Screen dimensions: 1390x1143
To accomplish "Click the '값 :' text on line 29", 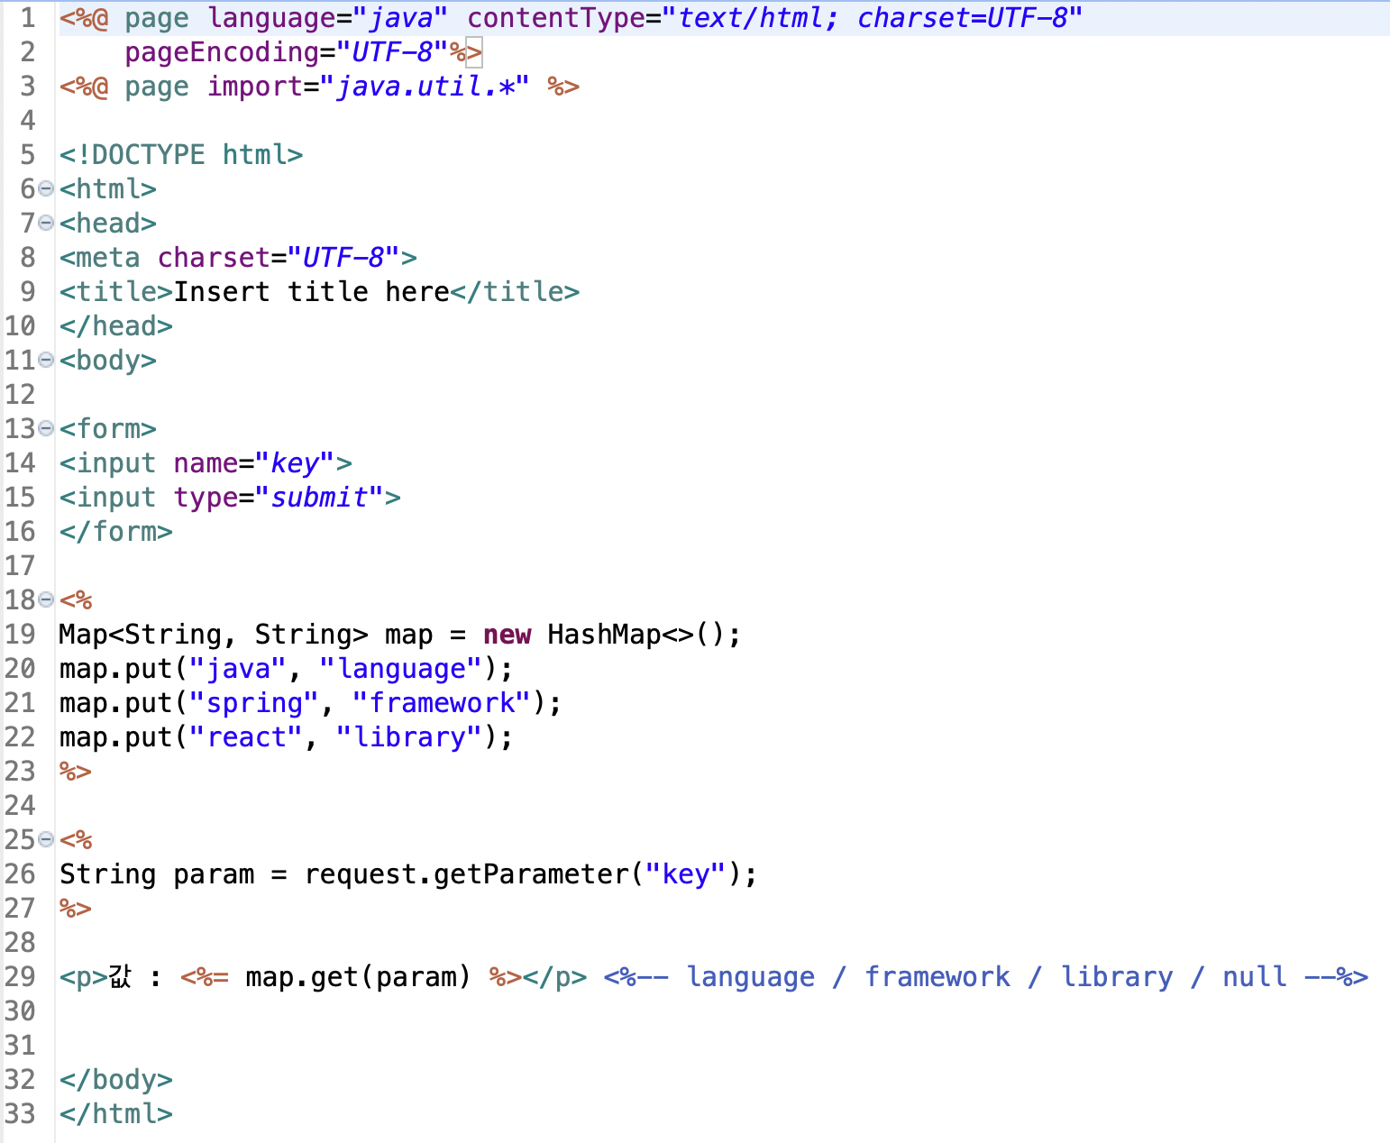I will (135, 977).
